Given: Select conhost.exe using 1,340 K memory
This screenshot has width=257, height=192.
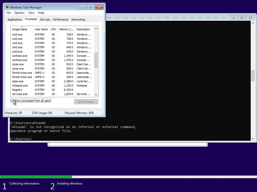Looking at the screenshot, I should point(52,56).
